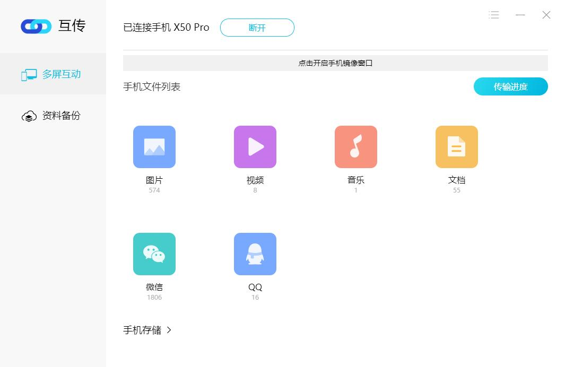This screenshot has height=367, width=565.
Task: Click the 16 QQ file count
Action: (x=255, y=297)
